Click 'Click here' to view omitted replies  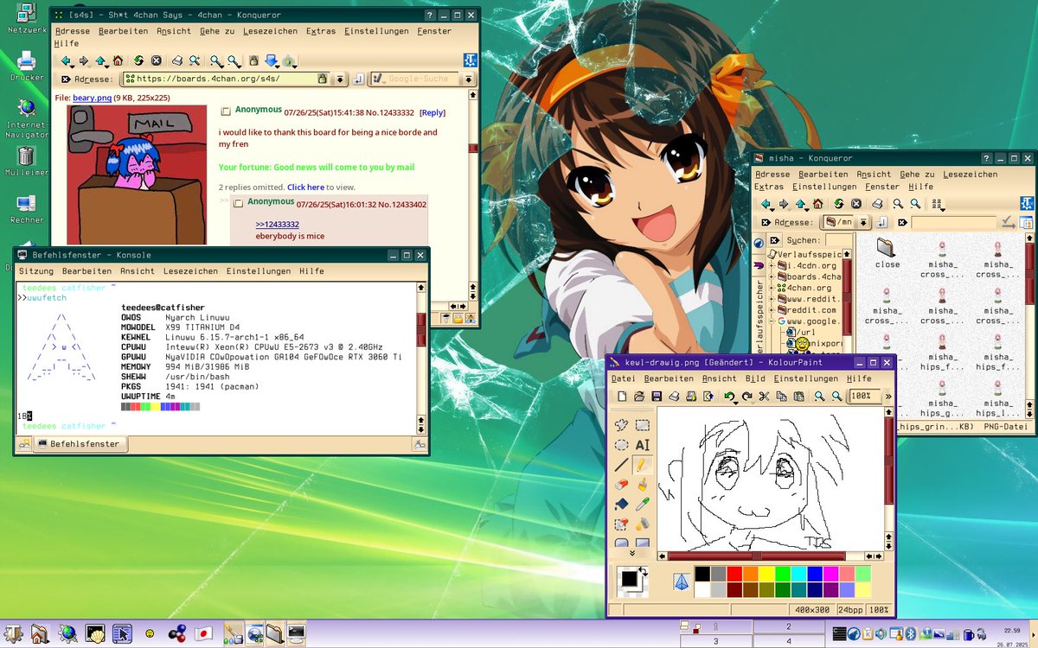click(305, 187)
